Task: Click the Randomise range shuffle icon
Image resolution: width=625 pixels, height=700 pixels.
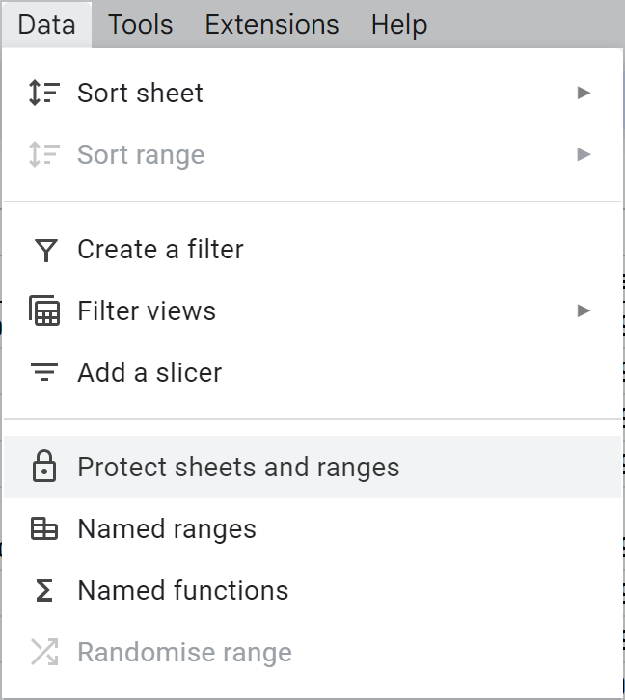Action: [44, 652]
